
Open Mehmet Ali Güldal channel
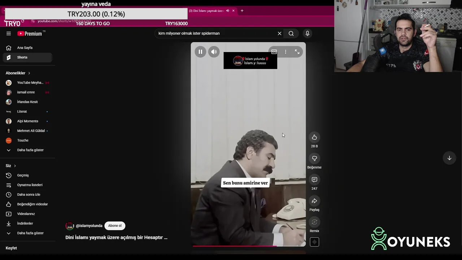27,131
